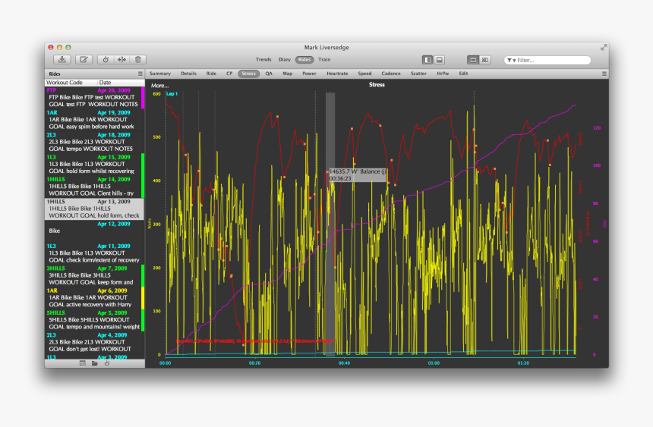Screen dimensions: 653x427
Task: Open the Ride chart tab
Action: (x=211, y=74)
